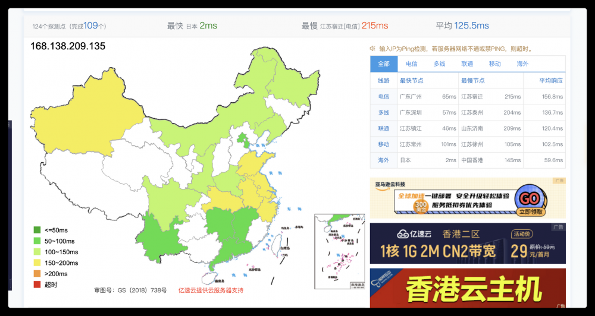Click the 江苏常州 fastest node cell
This screenshot has height=316, width=595.
click(x=411, y=144)
